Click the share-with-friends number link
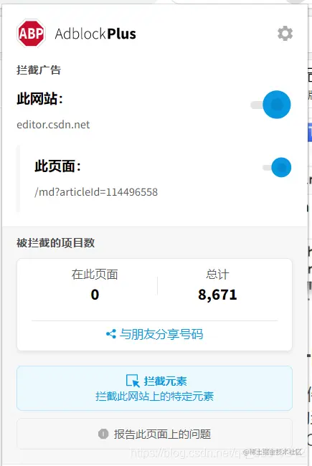The height and width of the screenshot is (466, 312). [x=155, y=334]
